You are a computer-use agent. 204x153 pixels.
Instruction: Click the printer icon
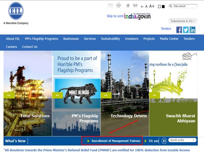119,5
